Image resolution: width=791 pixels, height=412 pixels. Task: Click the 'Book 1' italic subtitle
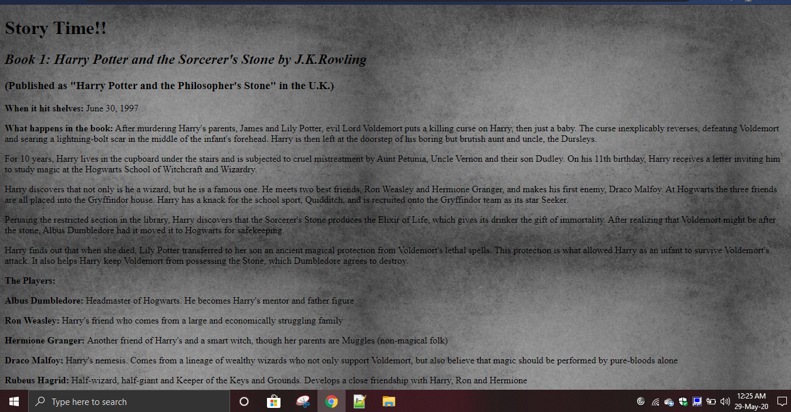pos(185,59)
